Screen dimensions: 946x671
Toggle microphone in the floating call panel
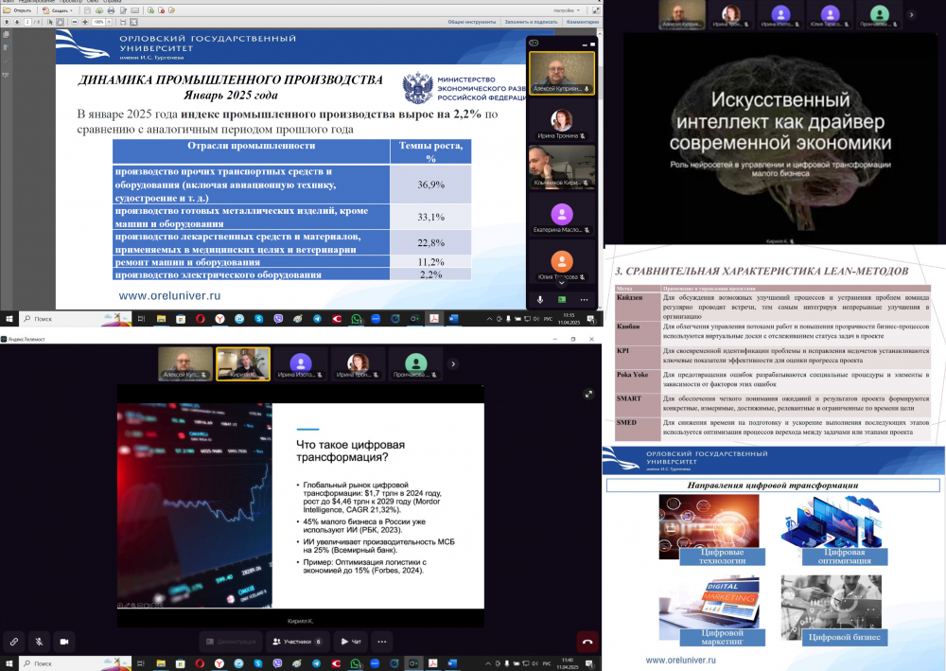pos(540,299)
